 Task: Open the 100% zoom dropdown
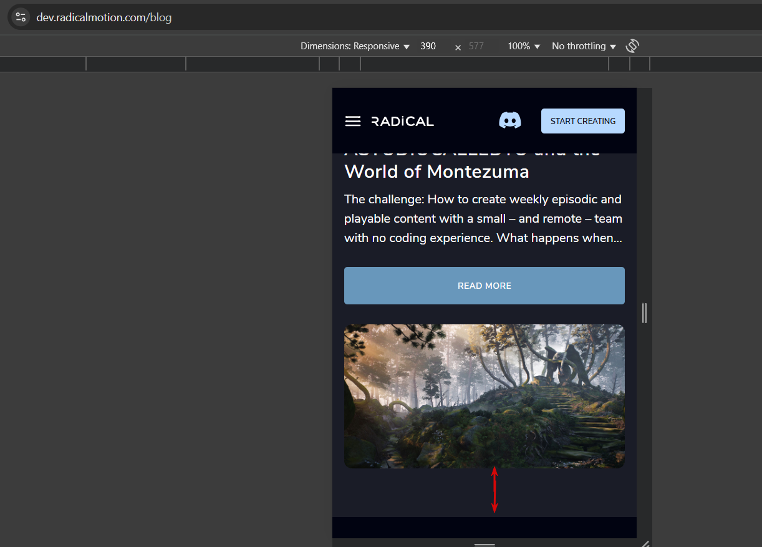(x=524, y=46)
